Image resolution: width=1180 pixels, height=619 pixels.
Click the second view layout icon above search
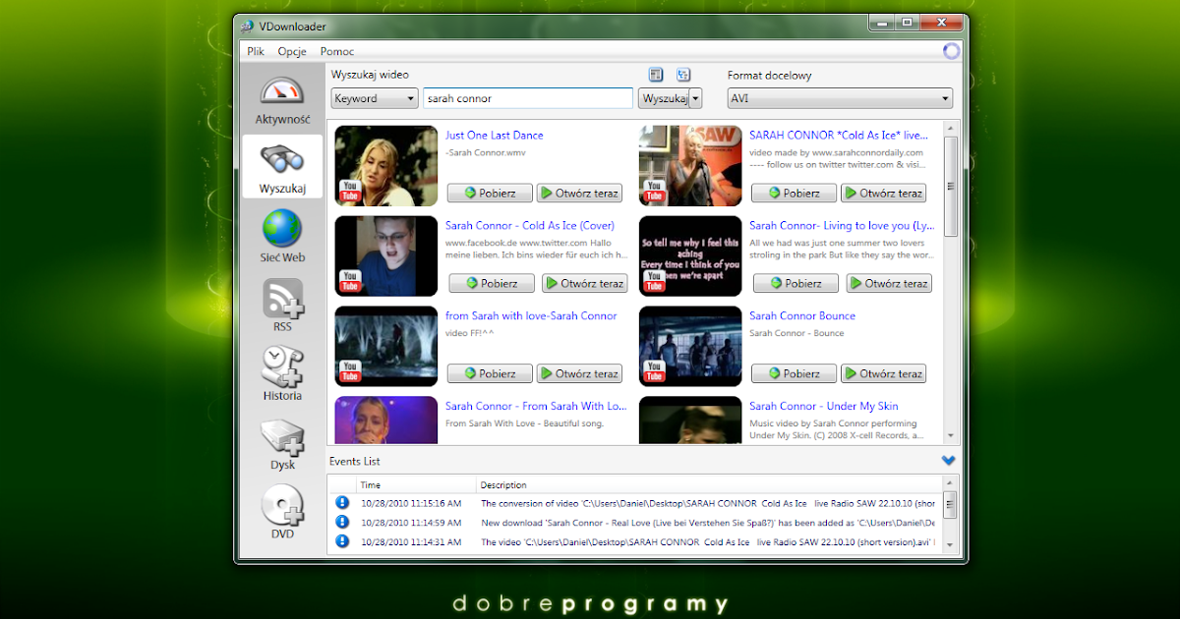[683, 75]
